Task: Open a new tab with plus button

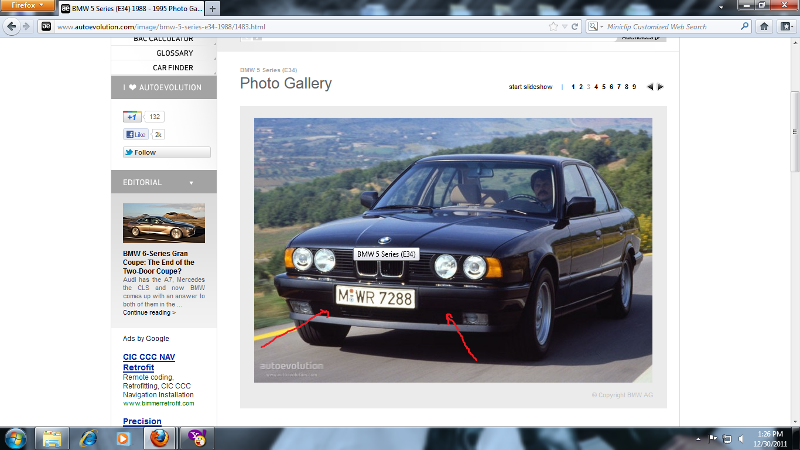Action: tap(213, 8)
